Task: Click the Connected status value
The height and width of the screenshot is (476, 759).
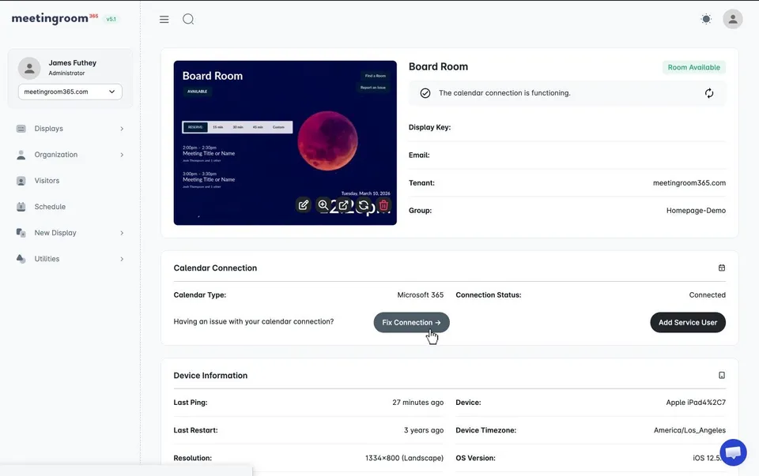Action: 707,294
